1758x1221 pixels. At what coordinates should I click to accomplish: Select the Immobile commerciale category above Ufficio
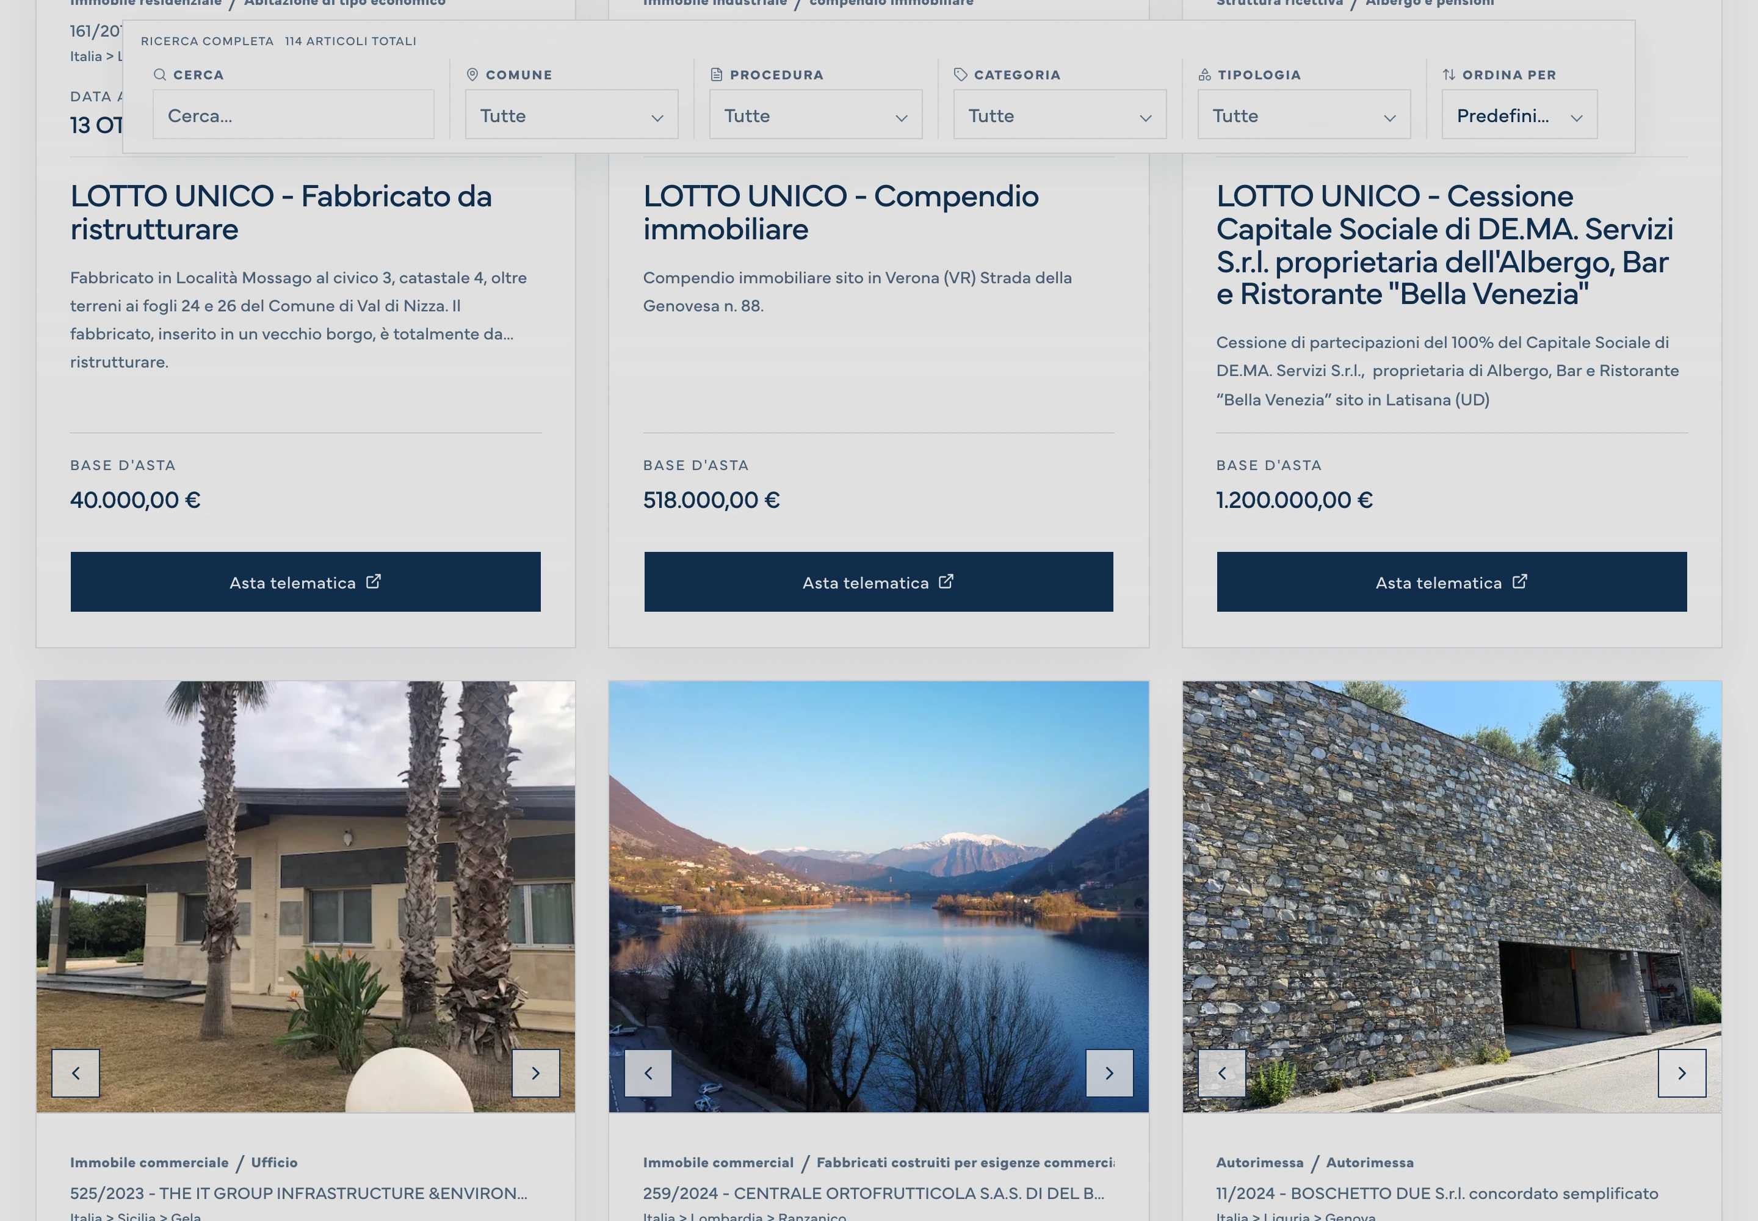(149, 1162)
